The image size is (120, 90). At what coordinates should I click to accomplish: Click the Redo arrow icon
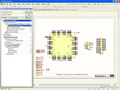pos(52,7)
